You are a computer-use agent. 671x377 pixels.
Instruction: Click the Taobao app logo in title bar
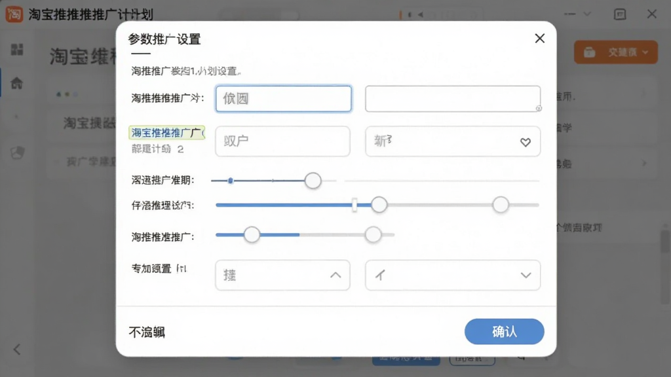pyautogui.click(x=14, y=14)
